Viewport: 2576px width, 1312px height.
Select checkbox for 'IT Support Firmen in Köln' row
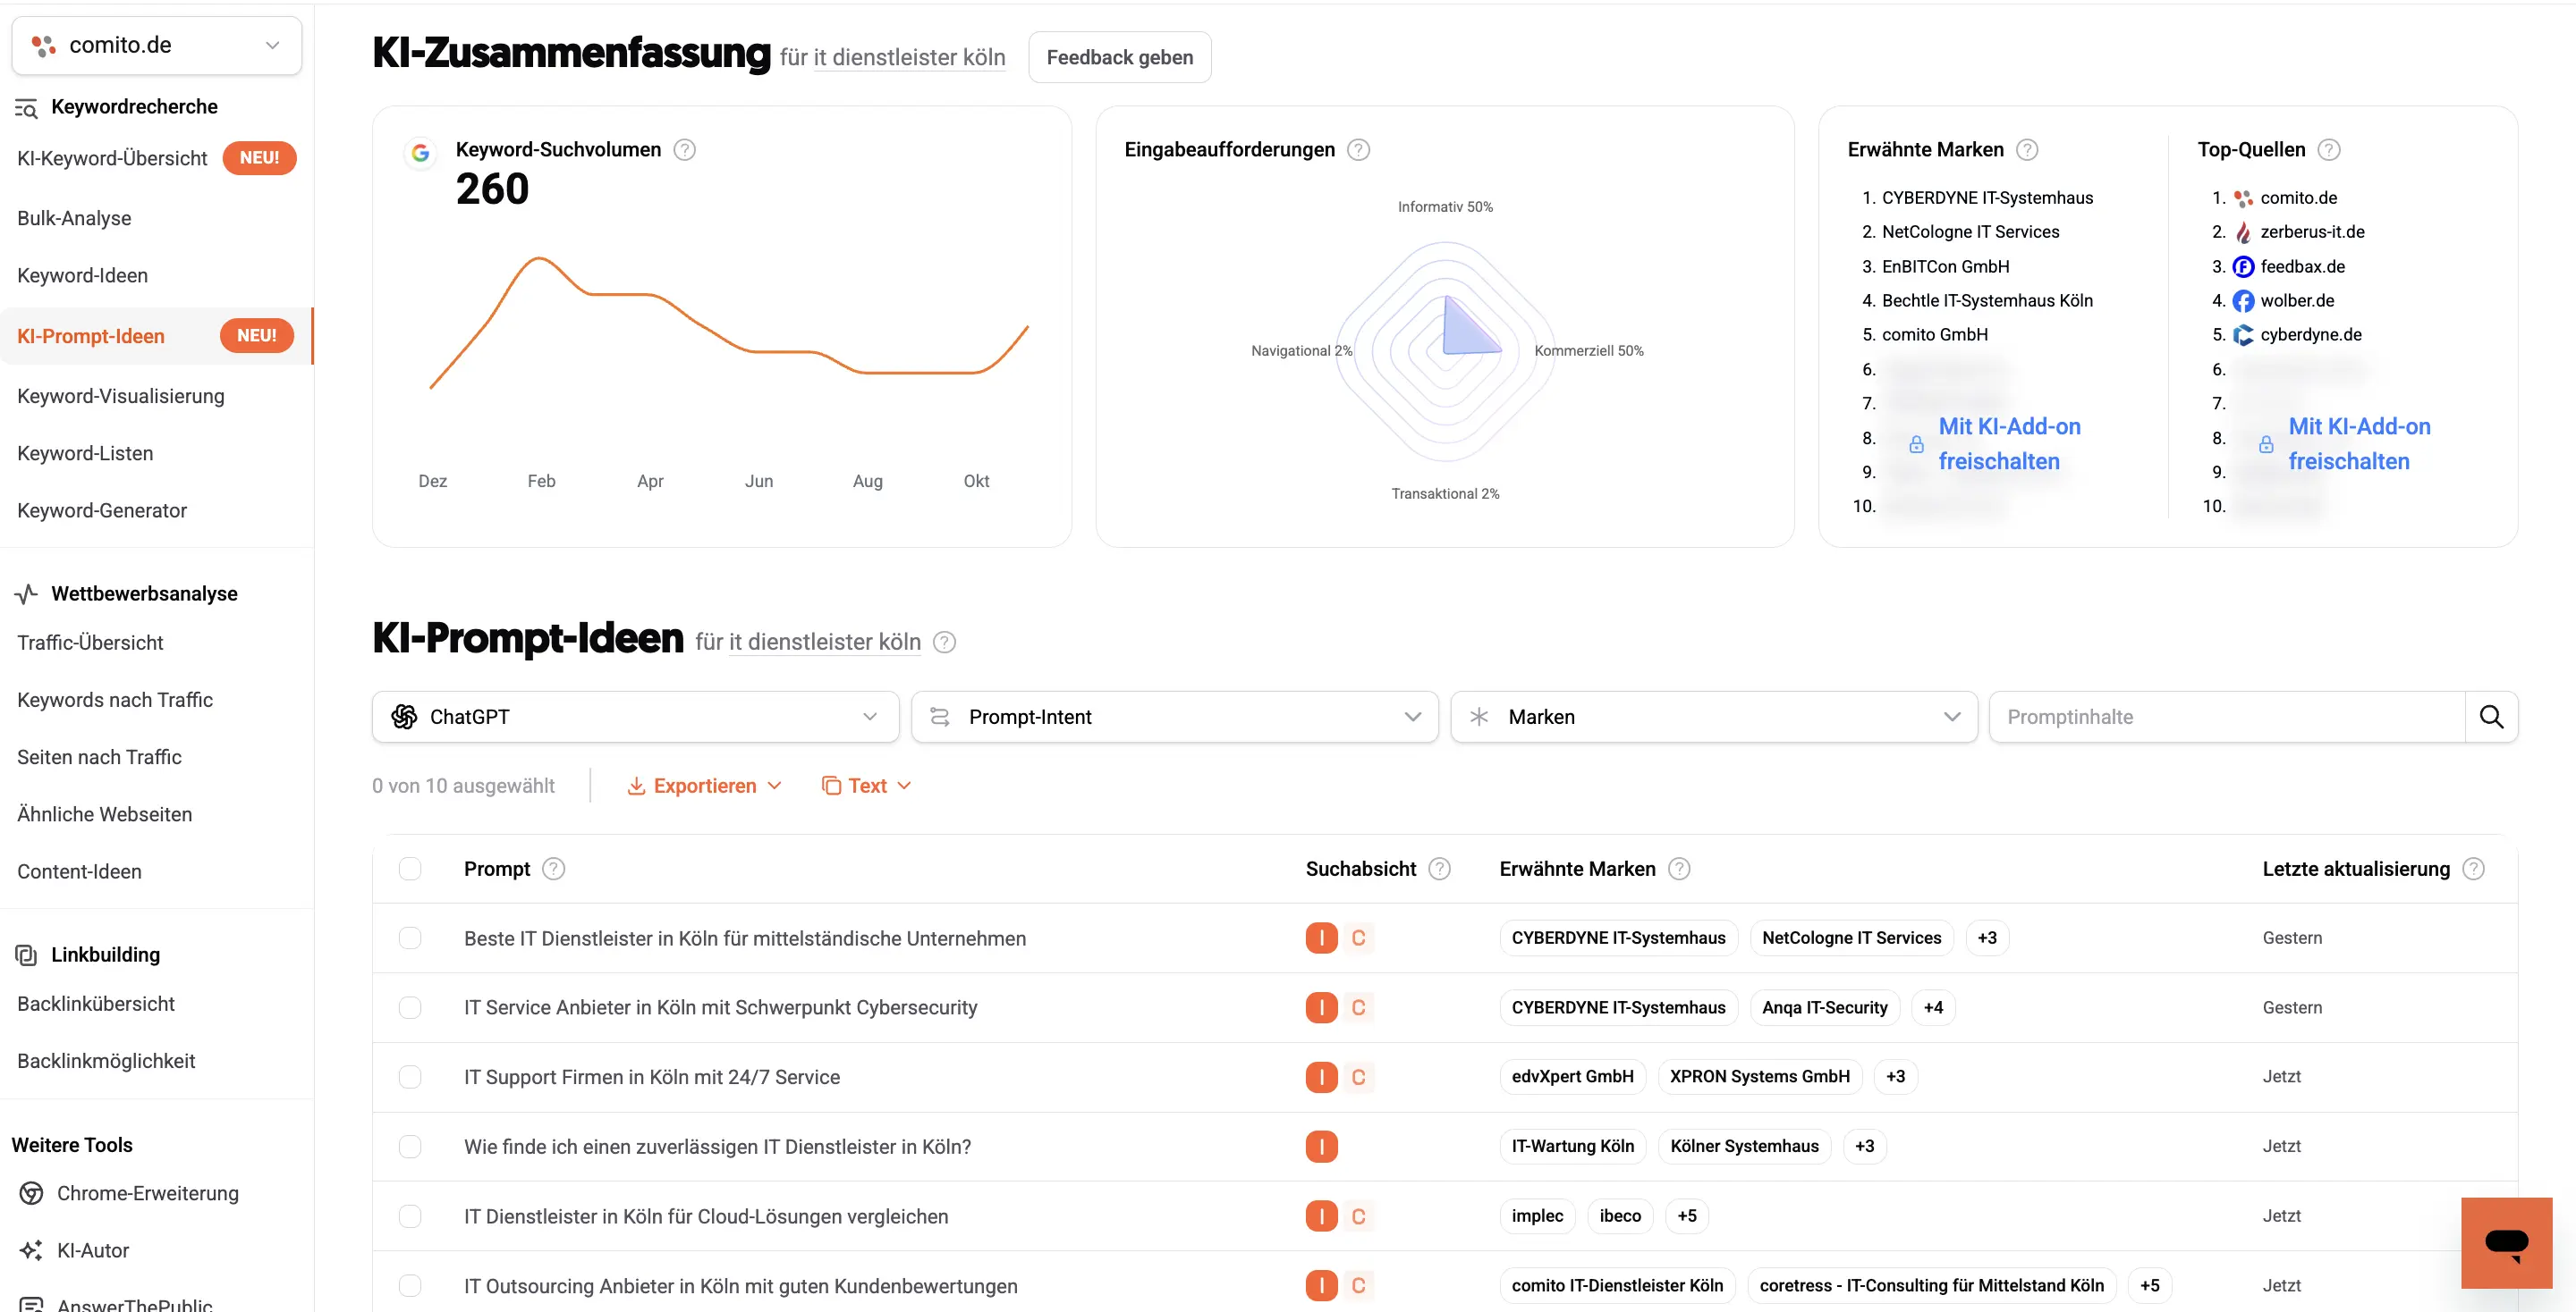[410, 1076]
